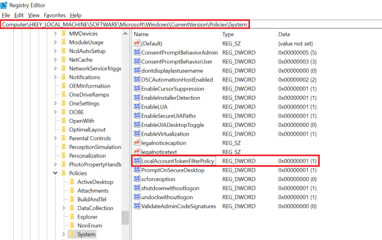Image resolution: width=382 pixels, height=240 pixels.
Task: Click the DWORD icon beside LocalAccountTokenFilterPolicy
Action: coord(137,161)
